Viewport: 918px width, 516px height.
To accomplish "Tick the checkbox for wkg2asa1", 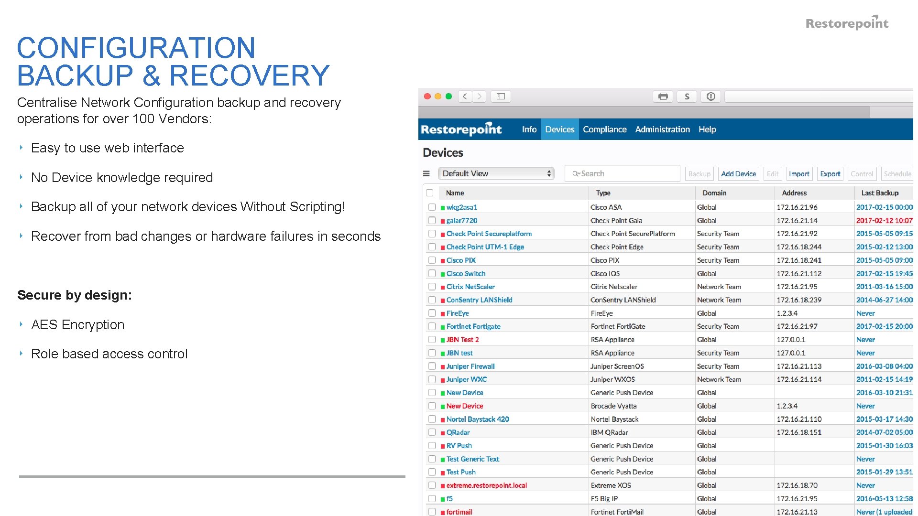I will (432, 207).
